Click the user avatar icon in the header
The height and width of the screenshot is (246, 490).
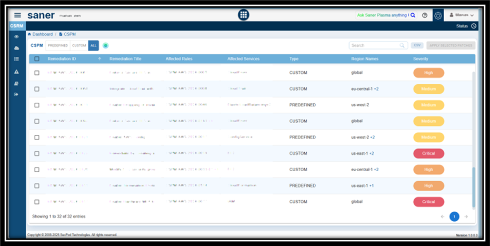[451, 15]
